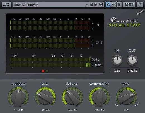
Task: Click the highpass label text
Action: [18, 84]
